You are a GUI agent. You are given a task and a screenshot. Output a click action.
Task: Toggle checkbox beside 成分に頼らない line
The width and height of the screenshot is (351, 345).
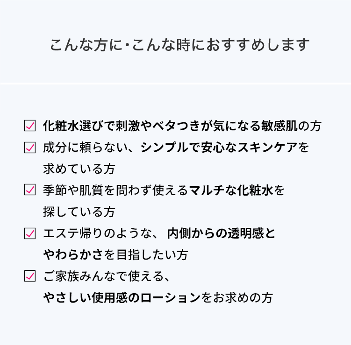click(30, 148)
